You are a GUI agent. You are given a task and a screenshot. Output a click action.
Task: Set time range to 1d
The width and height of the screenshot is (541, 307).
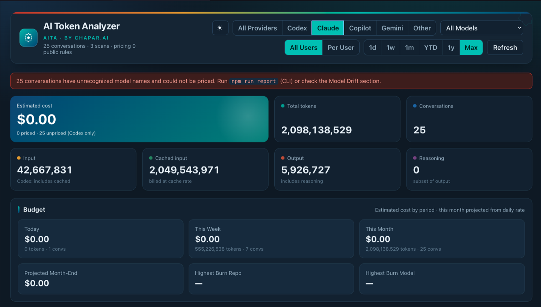373,48
